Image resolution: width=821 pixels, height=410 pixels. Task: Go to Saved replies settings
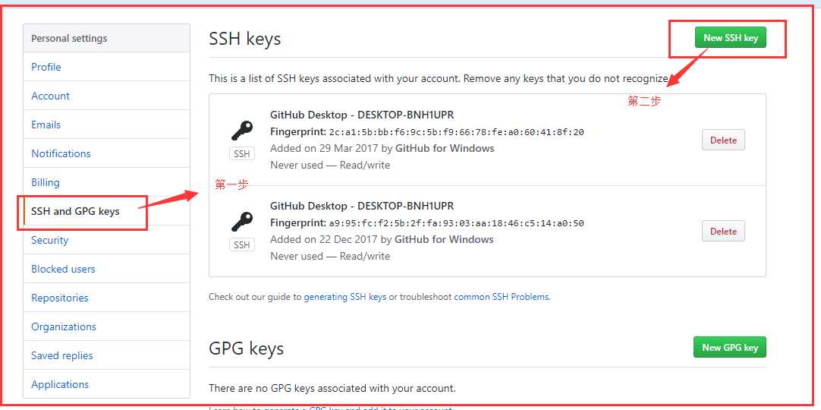(x=62, y=355)
